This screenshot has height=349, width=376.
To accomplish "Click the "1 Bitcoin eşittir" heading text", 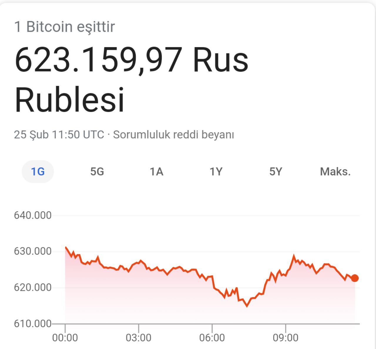I will (64, 27).
